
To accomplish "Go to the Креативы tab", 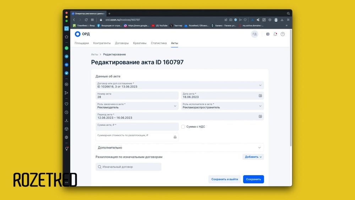I will pos(140,43).
